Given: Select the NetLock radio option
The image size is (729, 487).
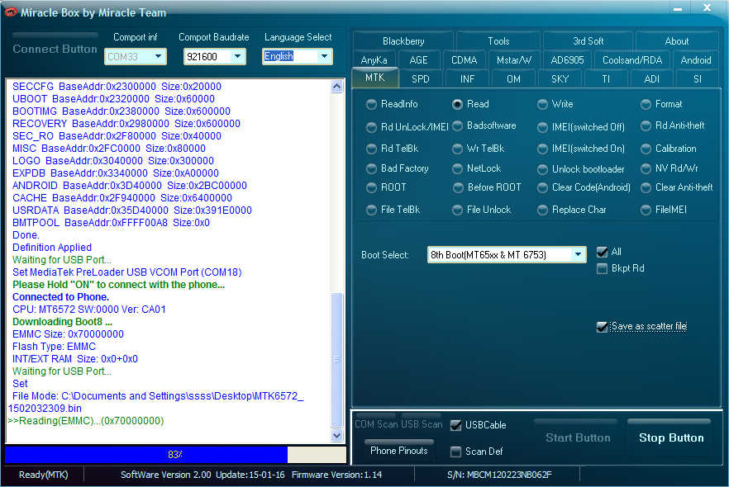Looking at the screenshot, I should click(477, 168).
